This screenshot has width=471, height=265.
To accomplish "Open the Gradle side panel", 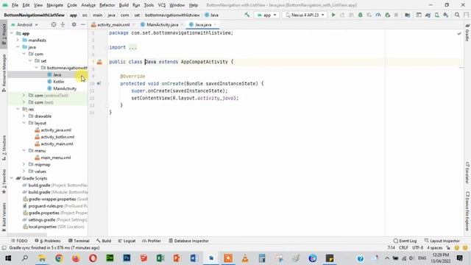I will pos(467,32).
